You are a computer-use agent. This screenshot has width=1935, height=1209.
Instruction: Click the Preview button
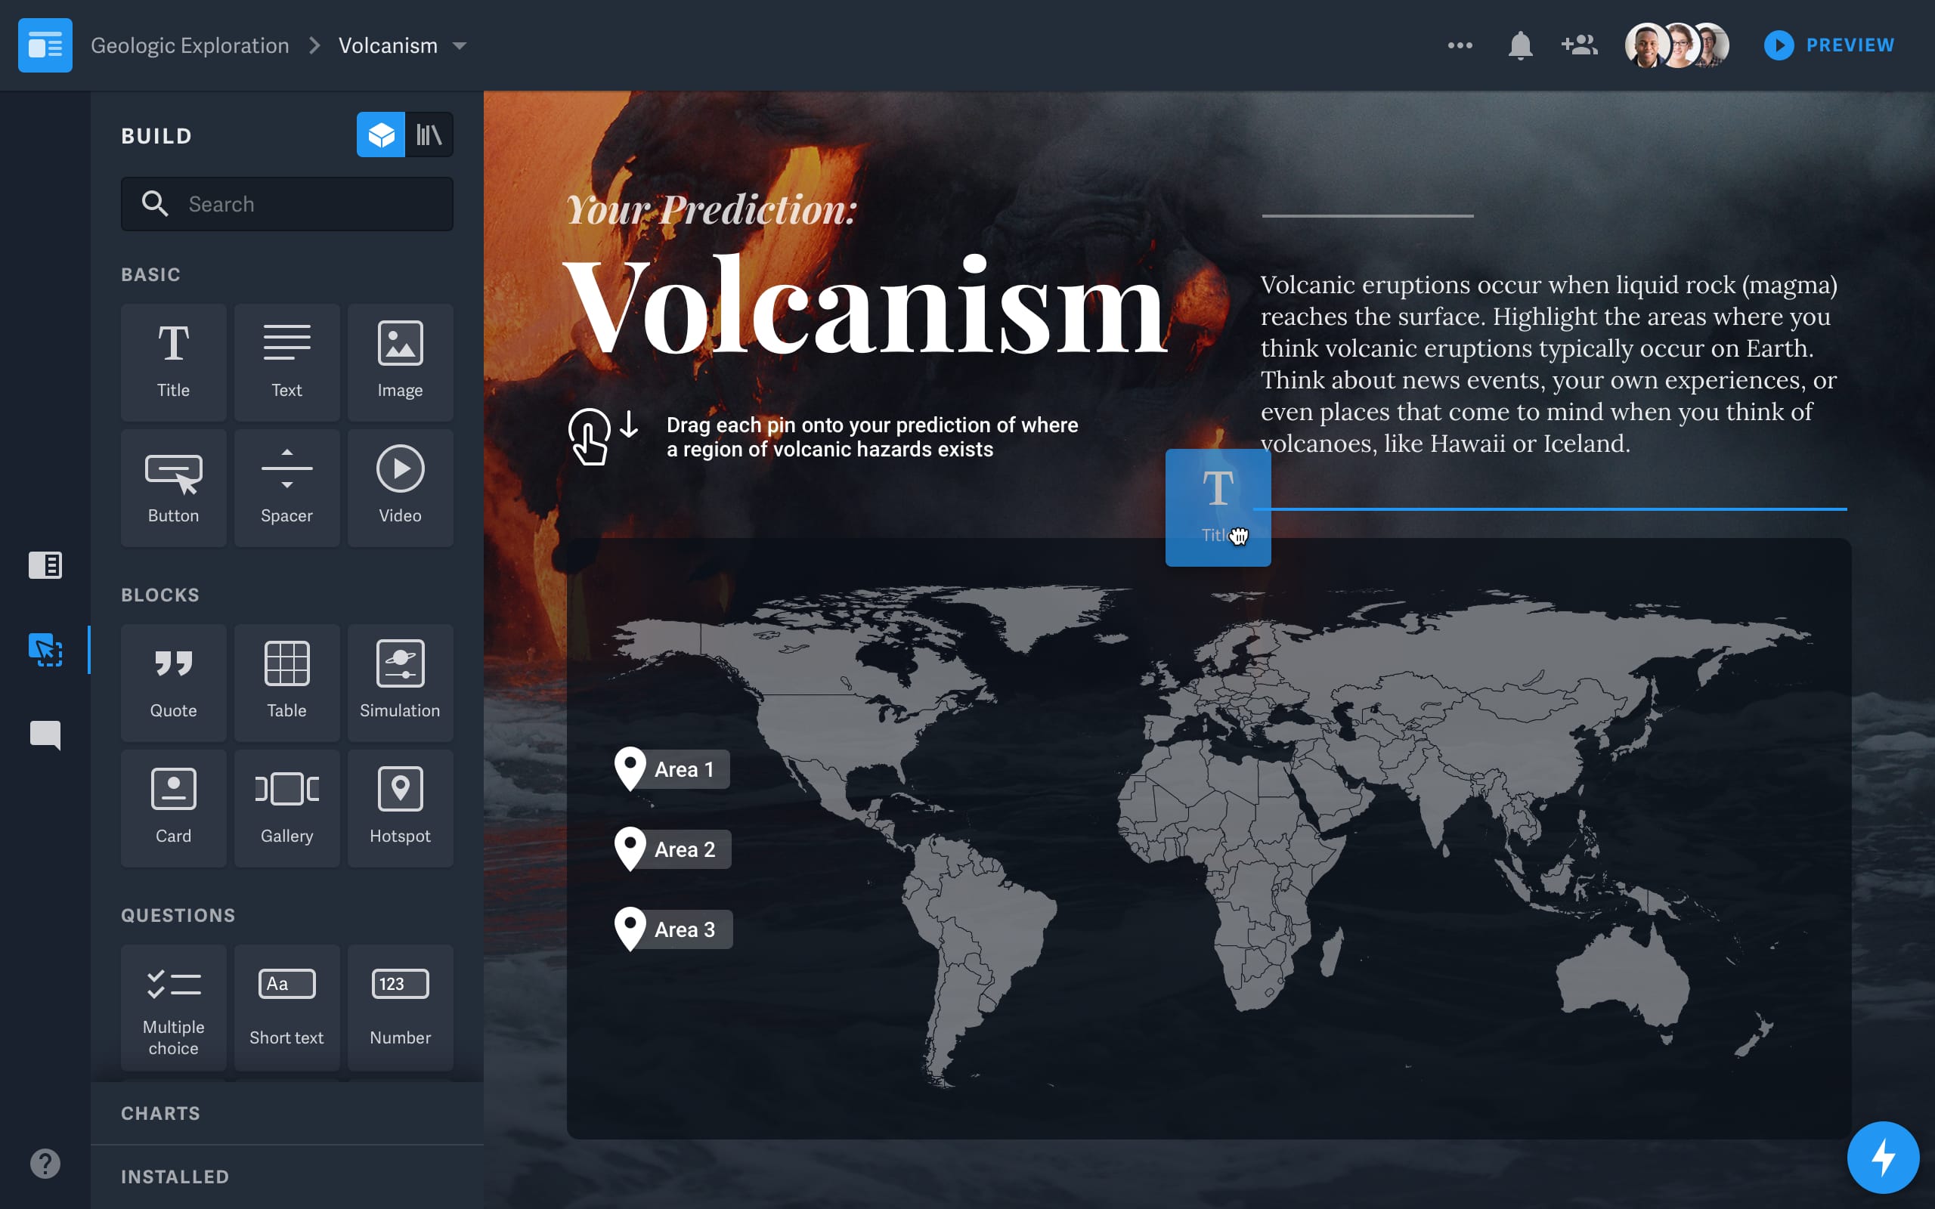tap(1829, 45)
